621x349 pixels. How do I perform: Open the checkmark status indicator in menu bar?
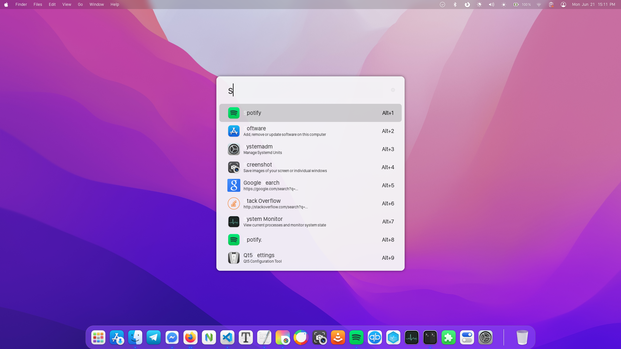[442, 5]
